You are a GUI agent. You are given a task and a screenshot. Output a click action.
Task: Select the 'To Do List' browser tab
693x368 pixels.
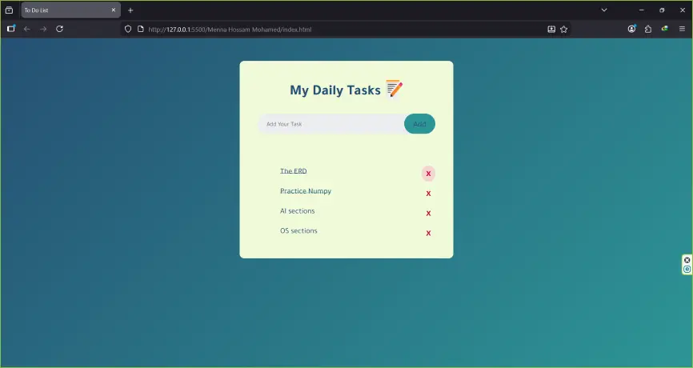click(70, 10)
